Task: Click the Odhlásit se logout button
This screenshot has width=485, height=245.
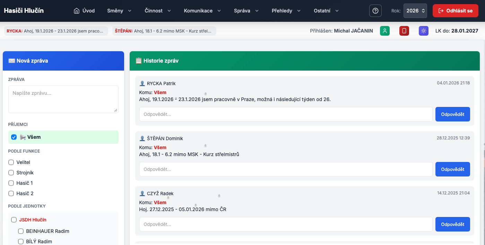Action: (455, 11)
